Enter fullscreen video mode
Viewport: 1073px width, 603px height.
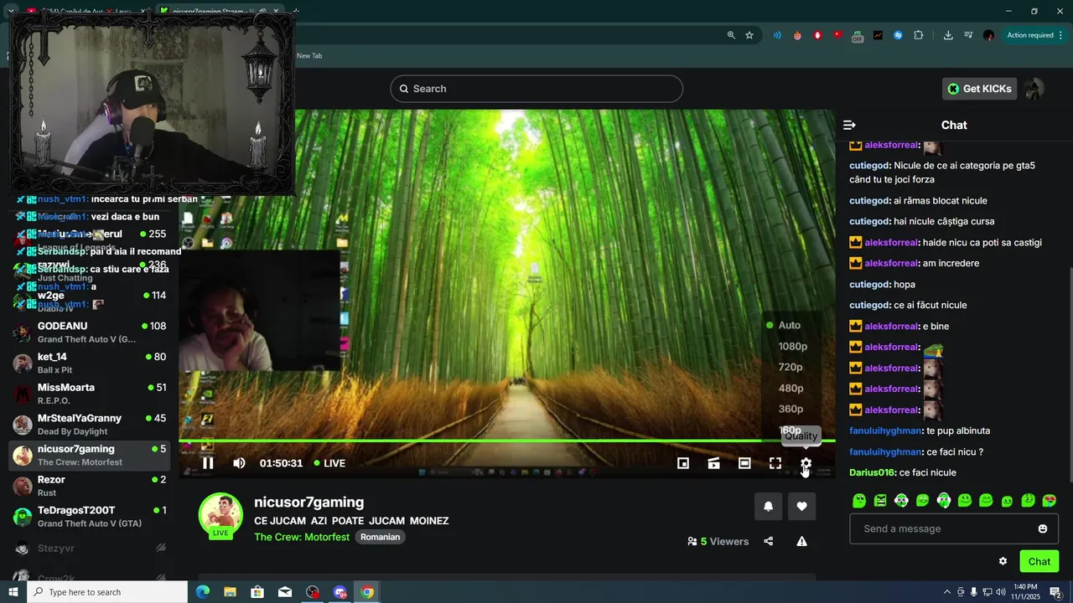(x=775, y=463)
